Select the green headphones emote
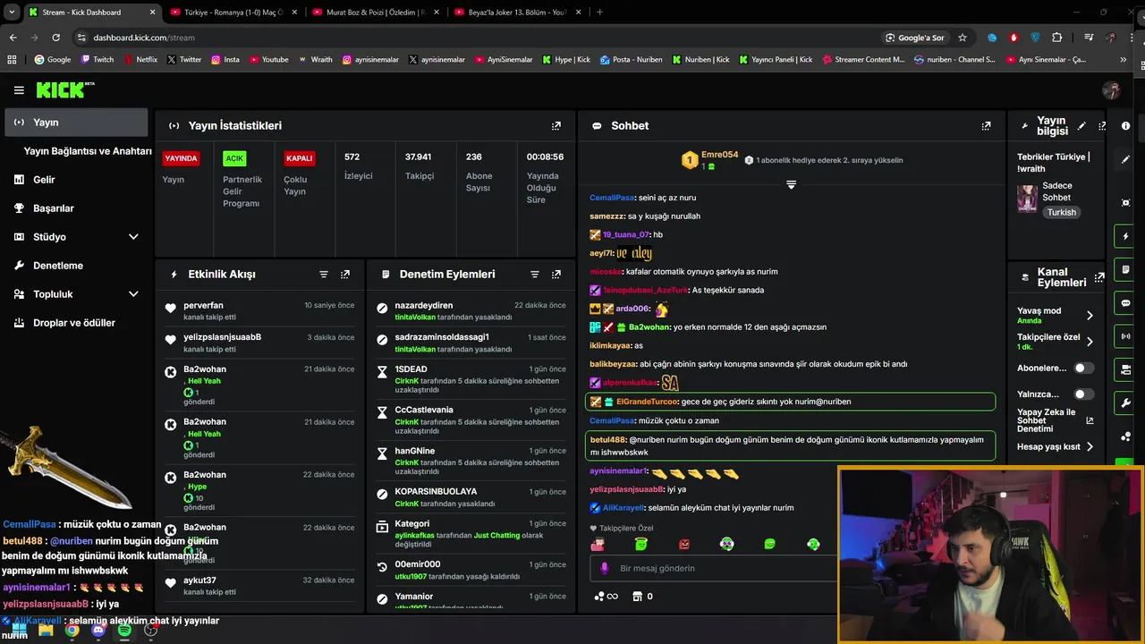 click(x=813, y=544)
